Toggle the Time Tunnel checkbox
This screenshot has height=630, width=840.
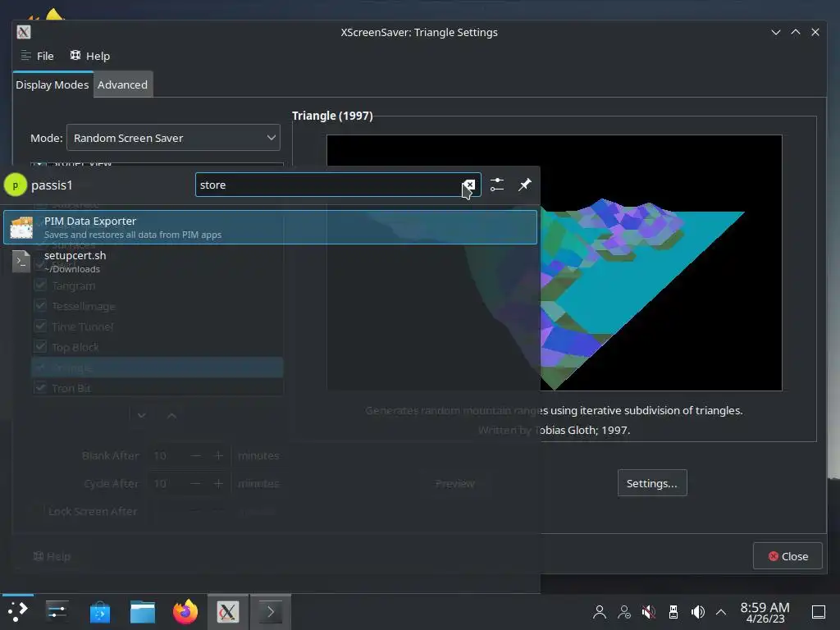tap(41, 326)
